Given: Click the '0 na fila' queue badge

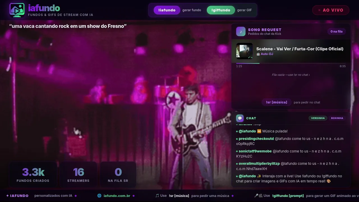Looking at the screenshot, I should click(x=336, y=31).
